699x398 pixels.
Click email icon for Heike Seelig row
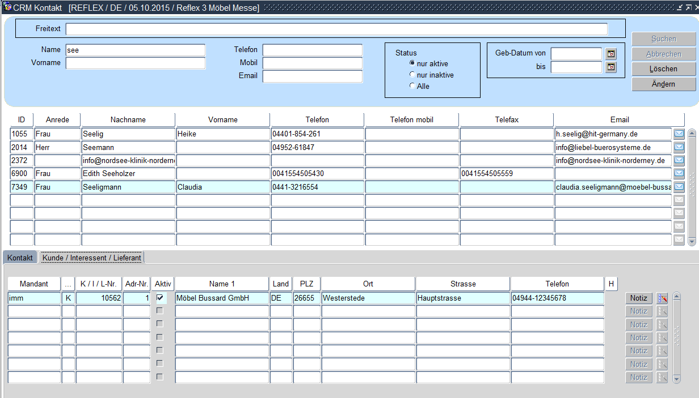coord(679,134)
